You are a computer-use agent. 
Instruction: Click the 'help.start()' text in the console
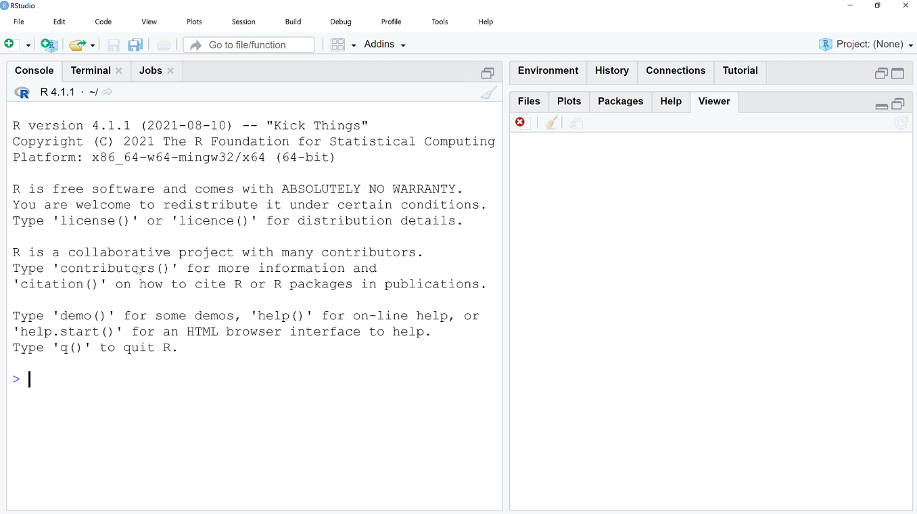pyautogui.click(x=68, y=332)
